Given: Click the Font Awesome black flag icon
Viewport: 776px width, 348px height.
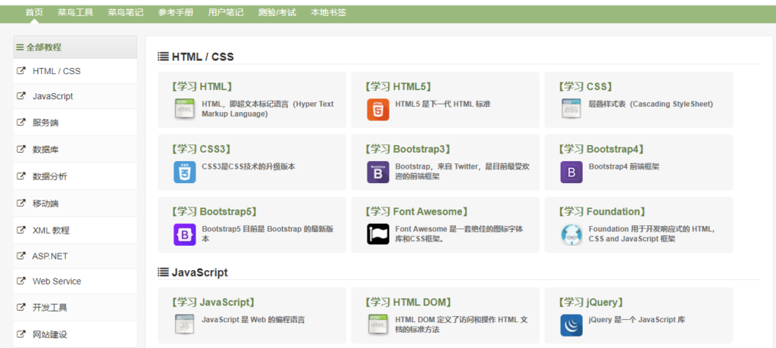Looking at the screenshot, I should 377,235.
